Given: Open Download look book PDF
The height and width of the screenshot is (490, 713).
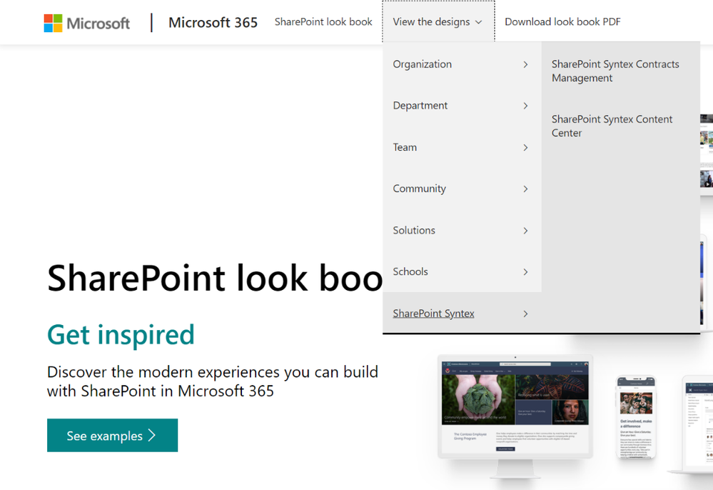Looking at the screenshot, I should pyautogui.click(x=562, y=22).
